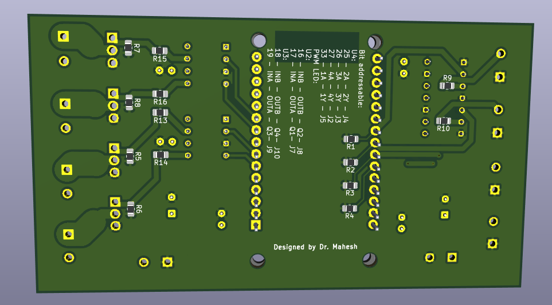
Task: Click the R8 resistor footprint
Action: point(129,103)
